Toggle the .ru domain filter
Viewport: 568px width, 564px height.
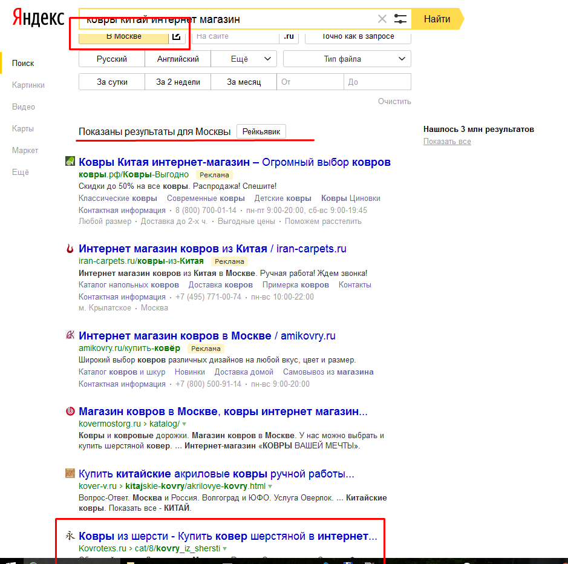click(289, 36)
